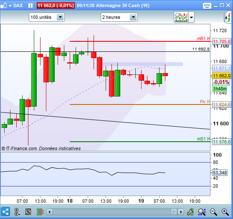The width and height of the screenshot is (233, 219).
Task: Click the trading arrows icon at the toolbar's right edge
Action: 228,18
